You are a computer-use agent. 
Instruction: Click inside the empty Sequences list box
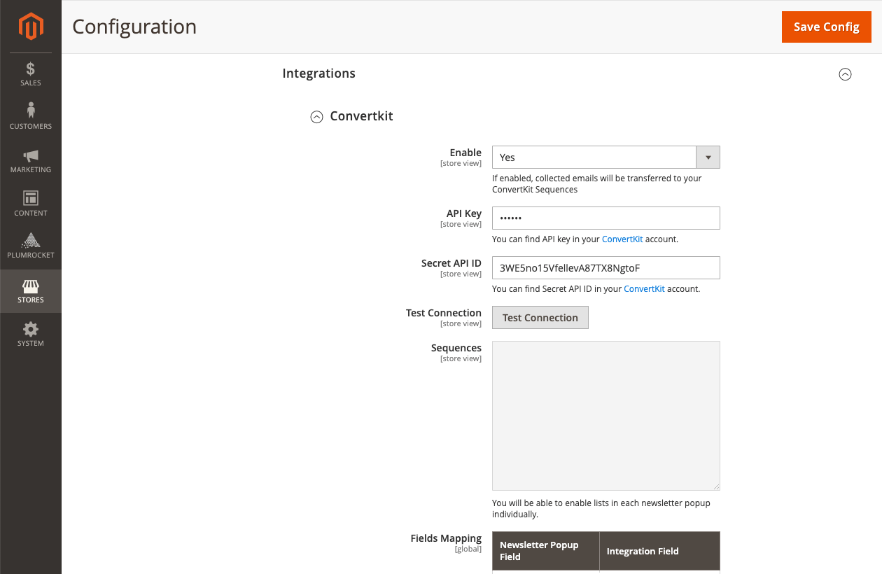tap(605, 415)
